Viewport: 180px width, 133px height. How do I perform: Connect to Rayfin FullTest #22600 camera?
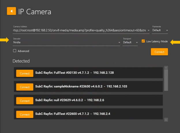[x=25, y=114]
